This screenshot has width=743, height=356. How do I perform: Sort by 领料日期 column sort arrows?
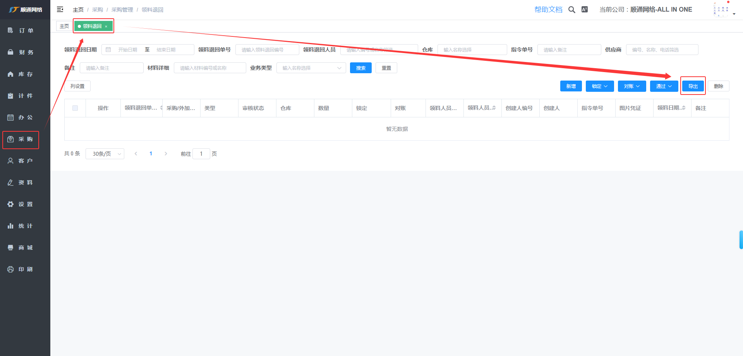[684, 108]
